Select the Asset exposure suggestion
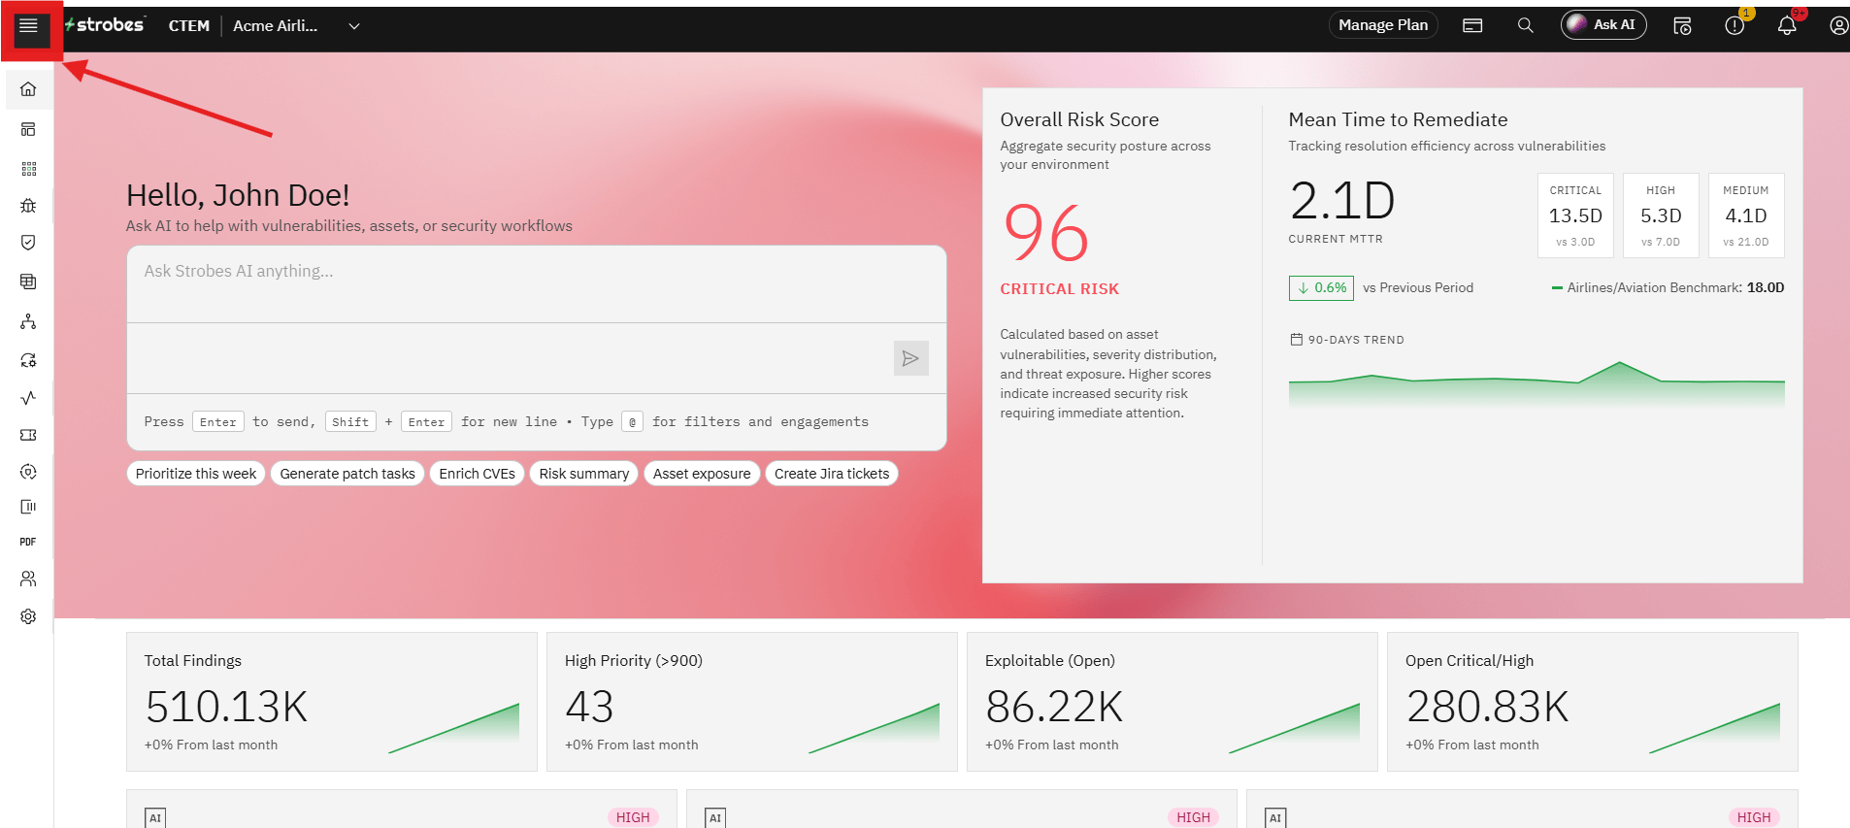Viewport: 1850px width, 828px height. tap(702, 474)
